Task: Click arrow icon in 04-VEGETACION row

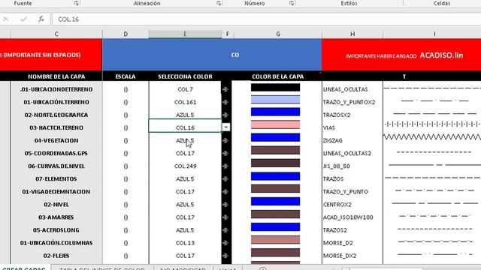Action: pyautogui.click(x=225, y=140)
